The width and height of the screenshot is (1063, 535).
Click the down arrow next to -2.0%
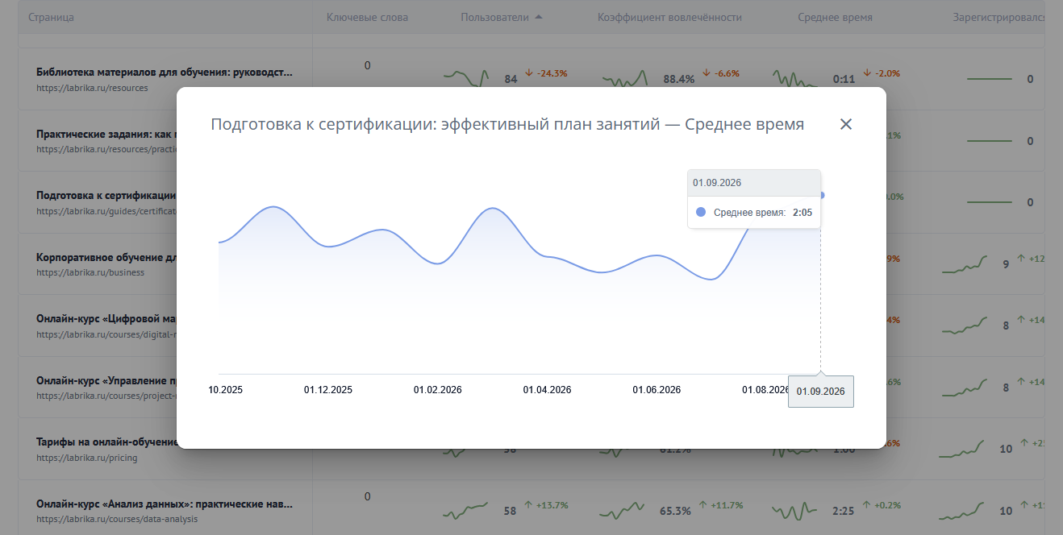867,73
